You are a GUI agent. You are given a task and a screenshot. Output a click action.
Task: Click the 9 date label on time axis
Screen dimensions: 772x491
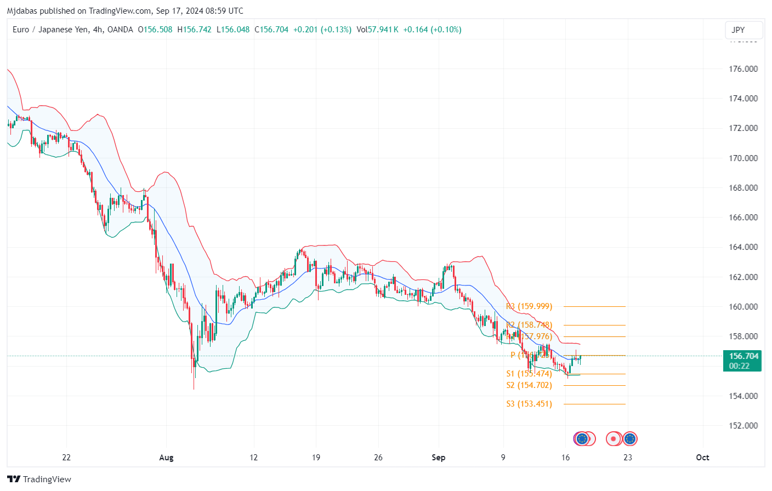(x=503, y=458)
